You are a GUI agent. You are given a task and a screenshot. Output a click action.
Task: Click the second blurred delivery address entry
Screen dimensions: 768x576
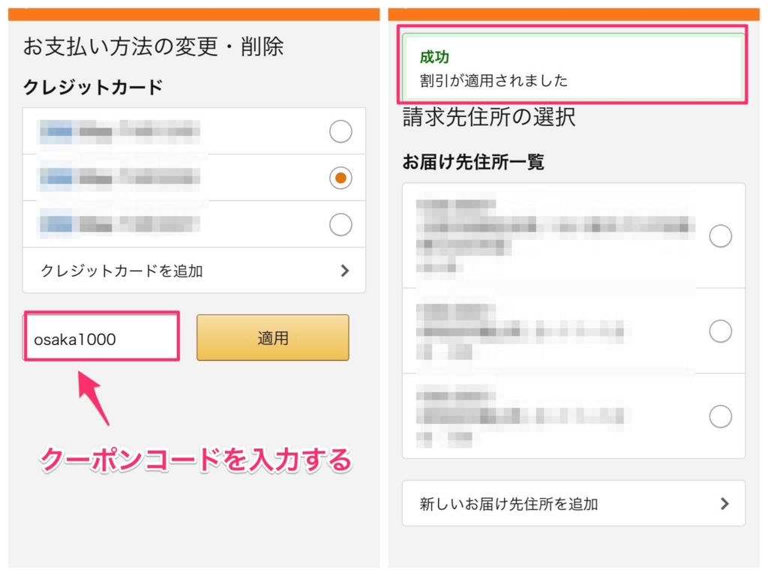[525, 330]
